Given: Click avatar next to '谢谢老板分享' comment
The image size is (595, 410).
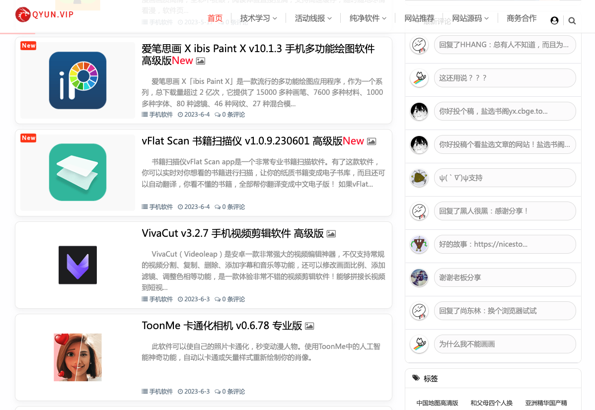Looking at the screenshot, I should [419, 277].
